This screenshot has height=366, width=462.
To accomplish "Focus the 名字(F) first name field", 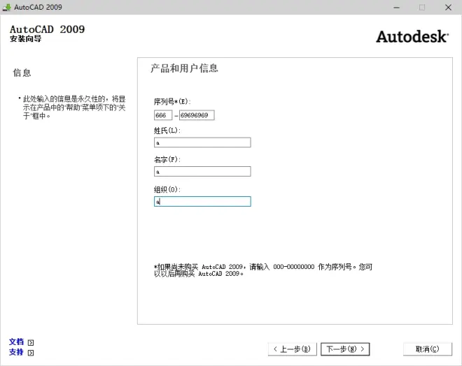I will (202, 171).
